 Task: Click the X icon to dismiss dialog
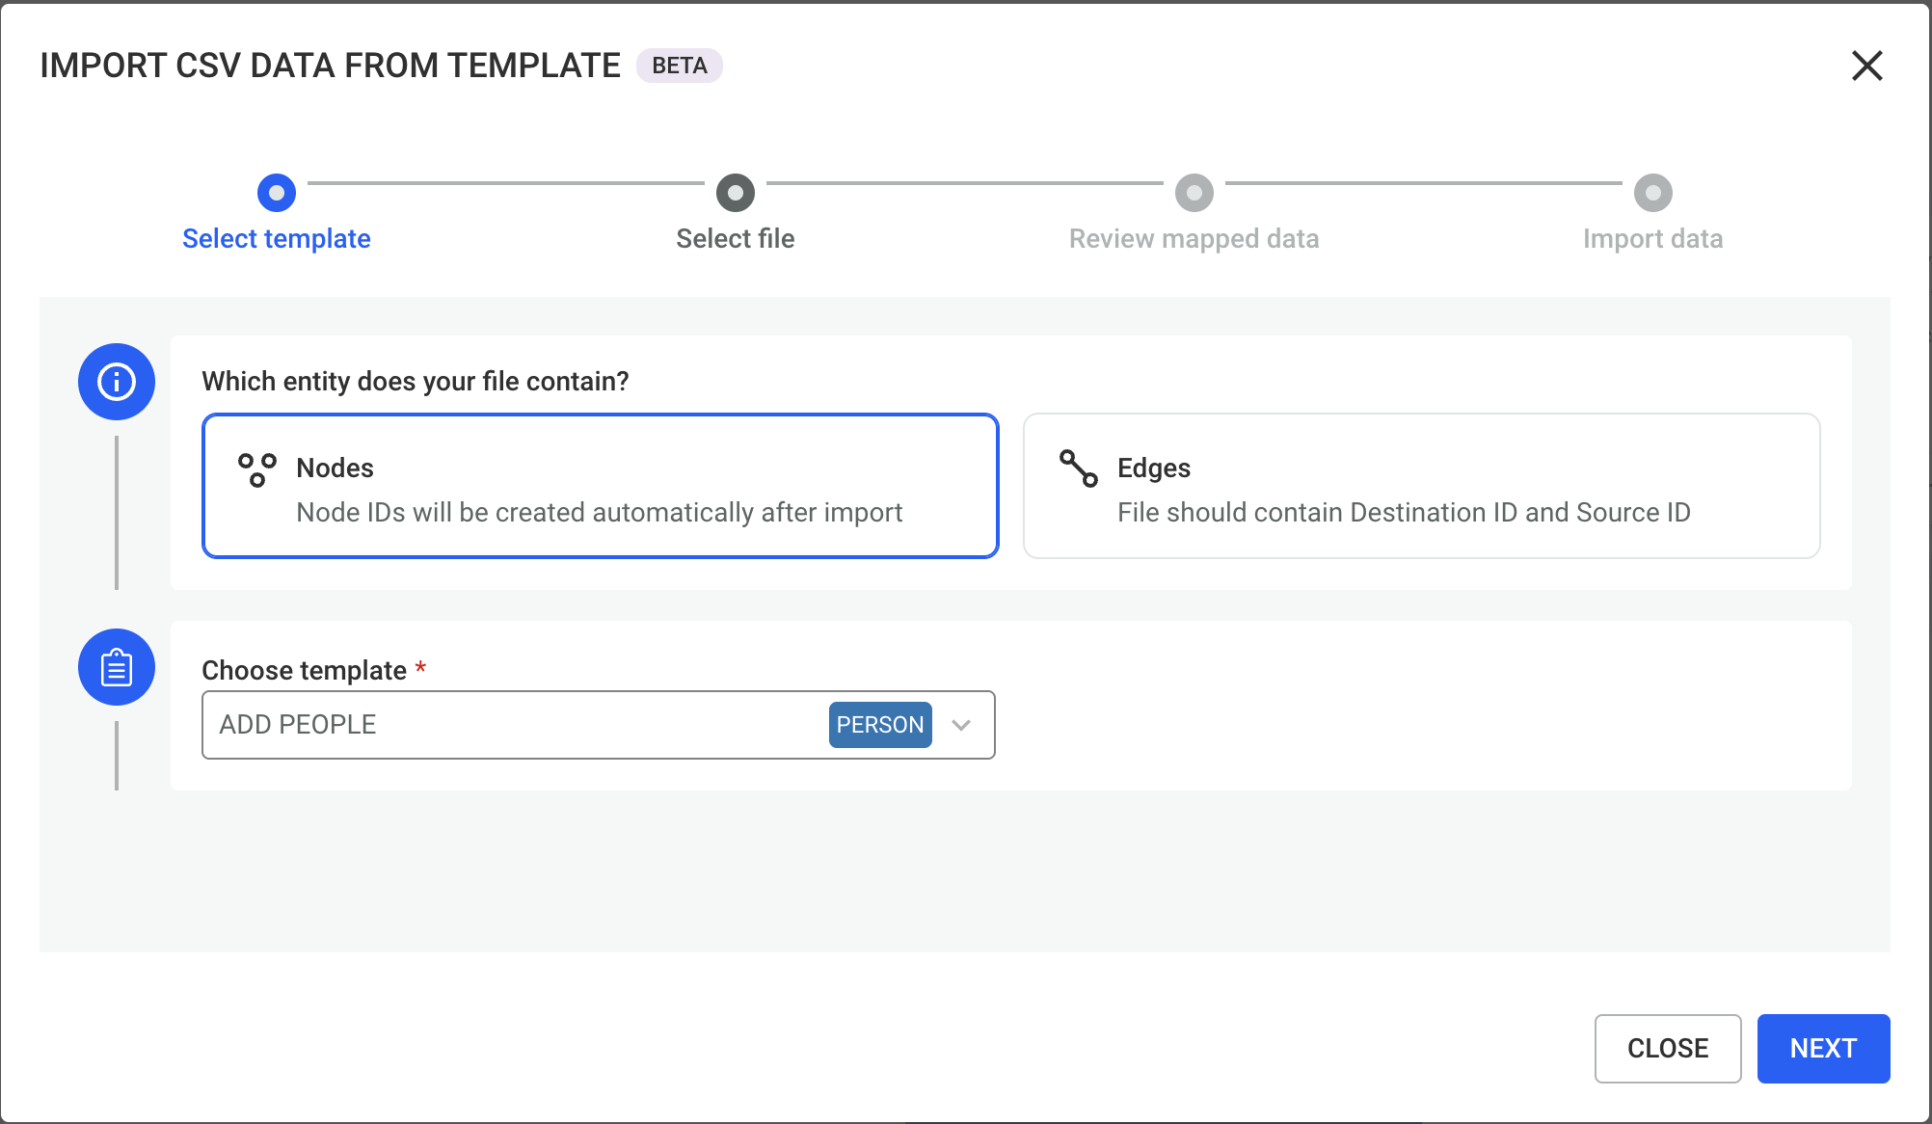click(x=1866, y=66)
